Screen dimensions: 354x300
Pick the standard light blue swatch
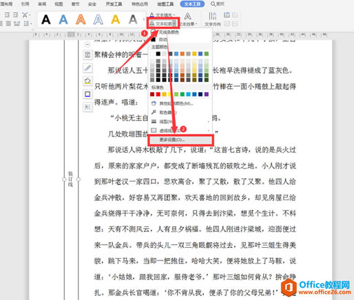pyautogui.click(x=188, y=94)
